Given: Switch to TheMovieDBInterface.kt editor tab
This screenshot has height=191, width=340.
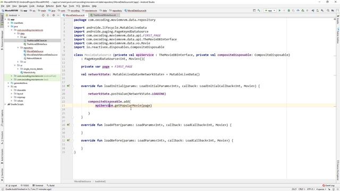Looking at the screenshot, I should 105,15.
